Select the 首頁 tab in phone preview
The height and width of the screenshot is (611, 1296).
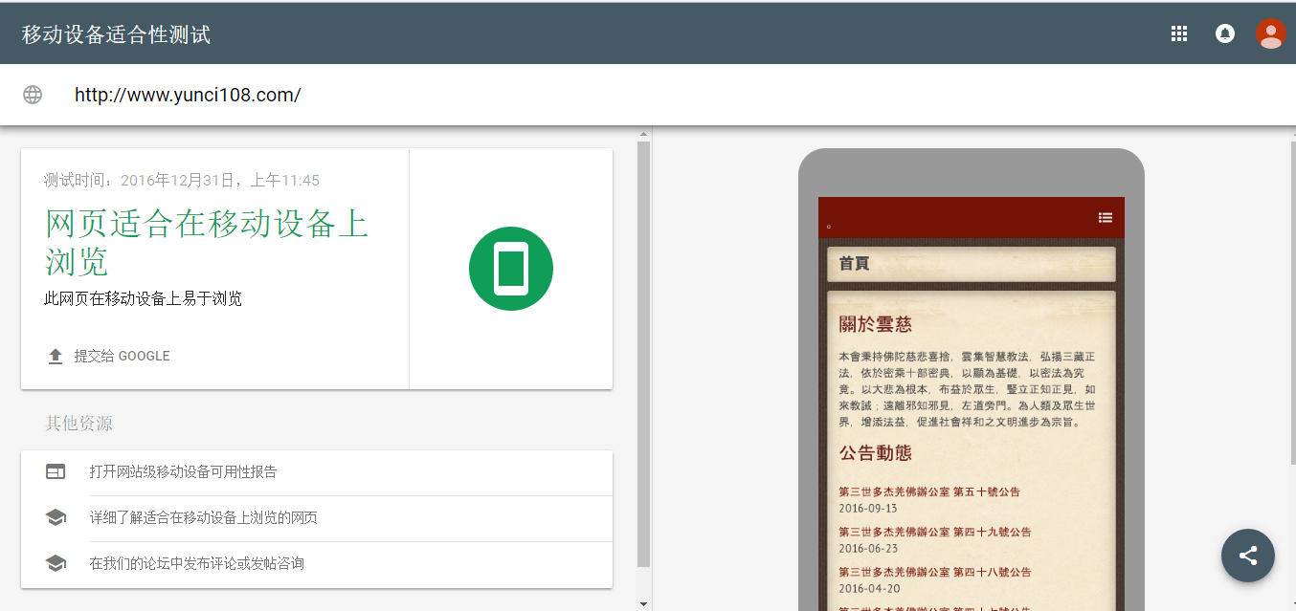(x=855, y=264)
